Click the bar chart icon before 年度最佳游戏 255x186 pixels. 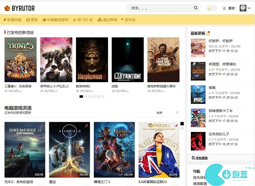tap(44, 20)
